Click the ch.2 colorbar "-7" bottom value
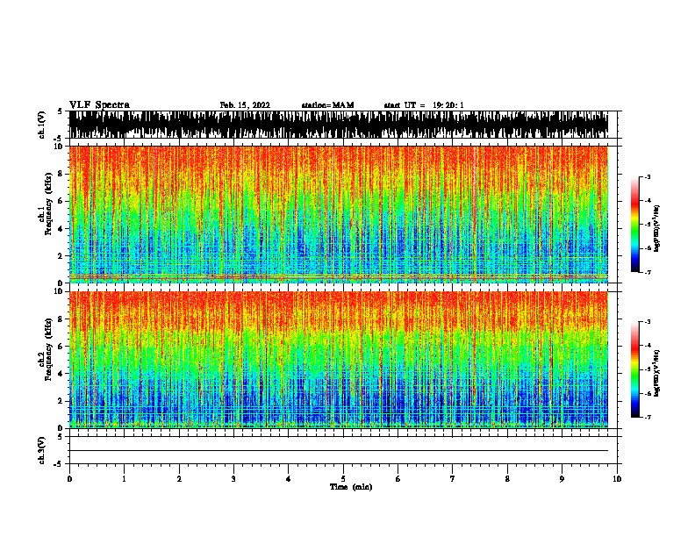The width and height of the screenshot is (695, 537). pos(648,417)
